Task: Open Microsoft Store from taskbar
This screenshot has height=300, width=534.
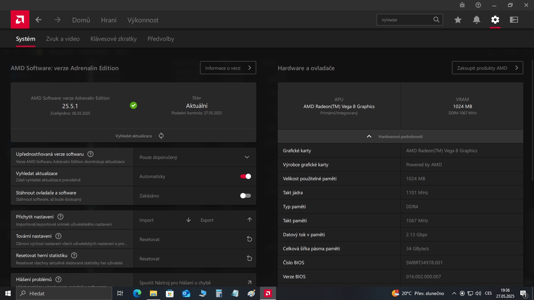Action: pos(170,293)
